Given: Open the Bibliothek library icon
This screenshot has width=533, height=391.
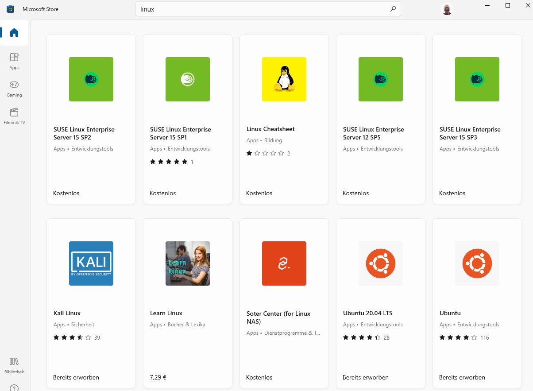Looking at the screenshot, I should 14,365.
